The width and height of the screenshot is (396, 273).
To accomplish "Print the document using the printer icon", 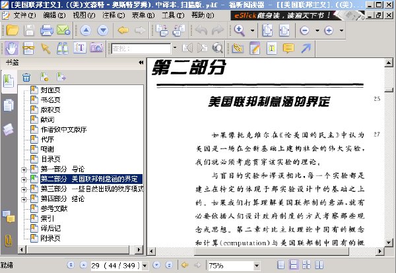I will pos(46,30).
